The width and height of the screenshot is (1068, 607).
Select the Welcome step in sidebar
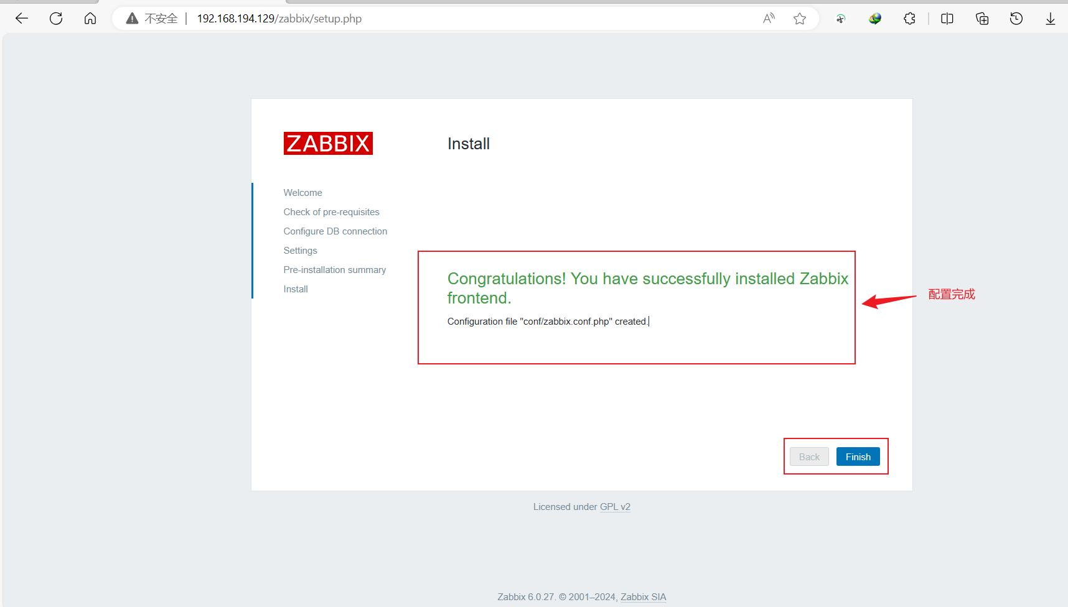click(303, 193)
